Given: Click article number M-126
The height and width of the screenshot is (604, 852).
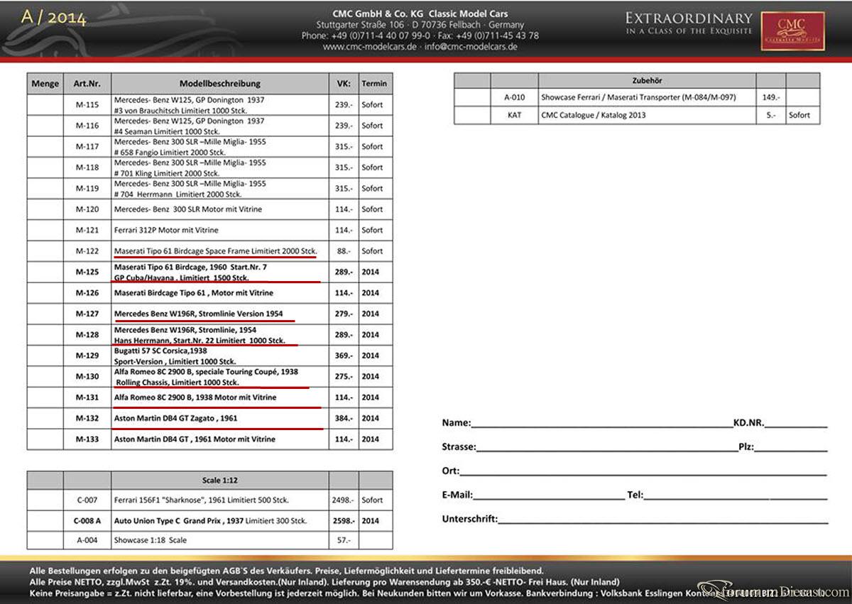Looking at the screenshot, I should (87, 293).
